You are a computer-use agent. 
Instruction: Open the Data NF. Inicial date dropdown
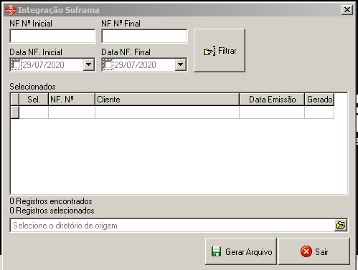(x=89, y=64)
